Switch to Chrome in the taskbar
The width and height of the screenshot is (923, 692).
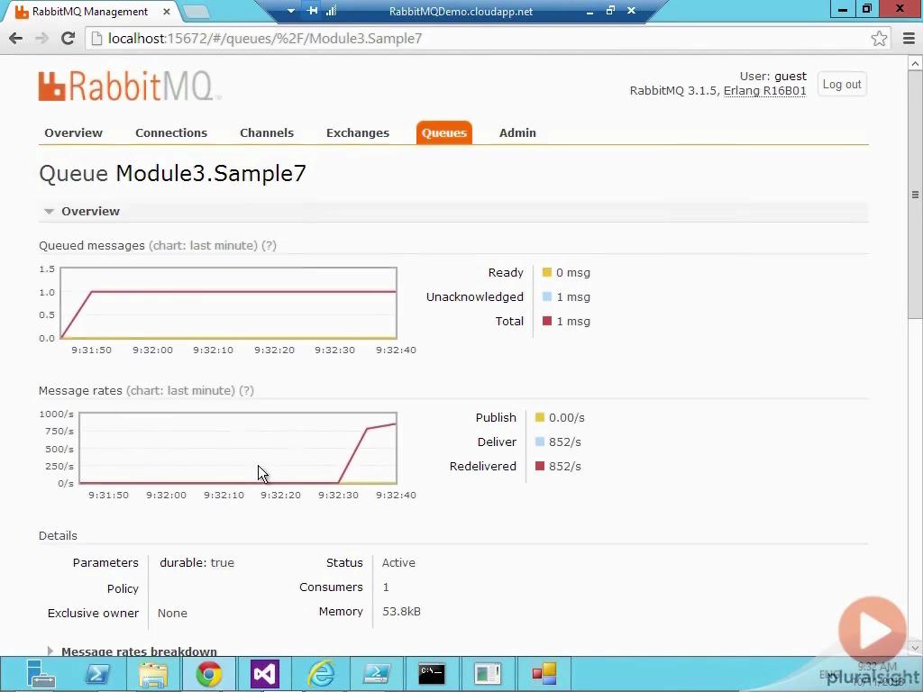(209, 674)
